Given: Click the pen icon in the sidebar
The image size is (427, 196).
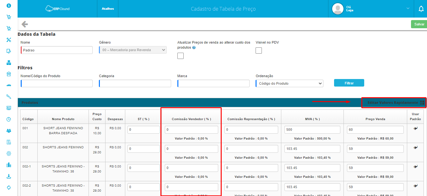Looking at the screenshot, I should point(9,97).
